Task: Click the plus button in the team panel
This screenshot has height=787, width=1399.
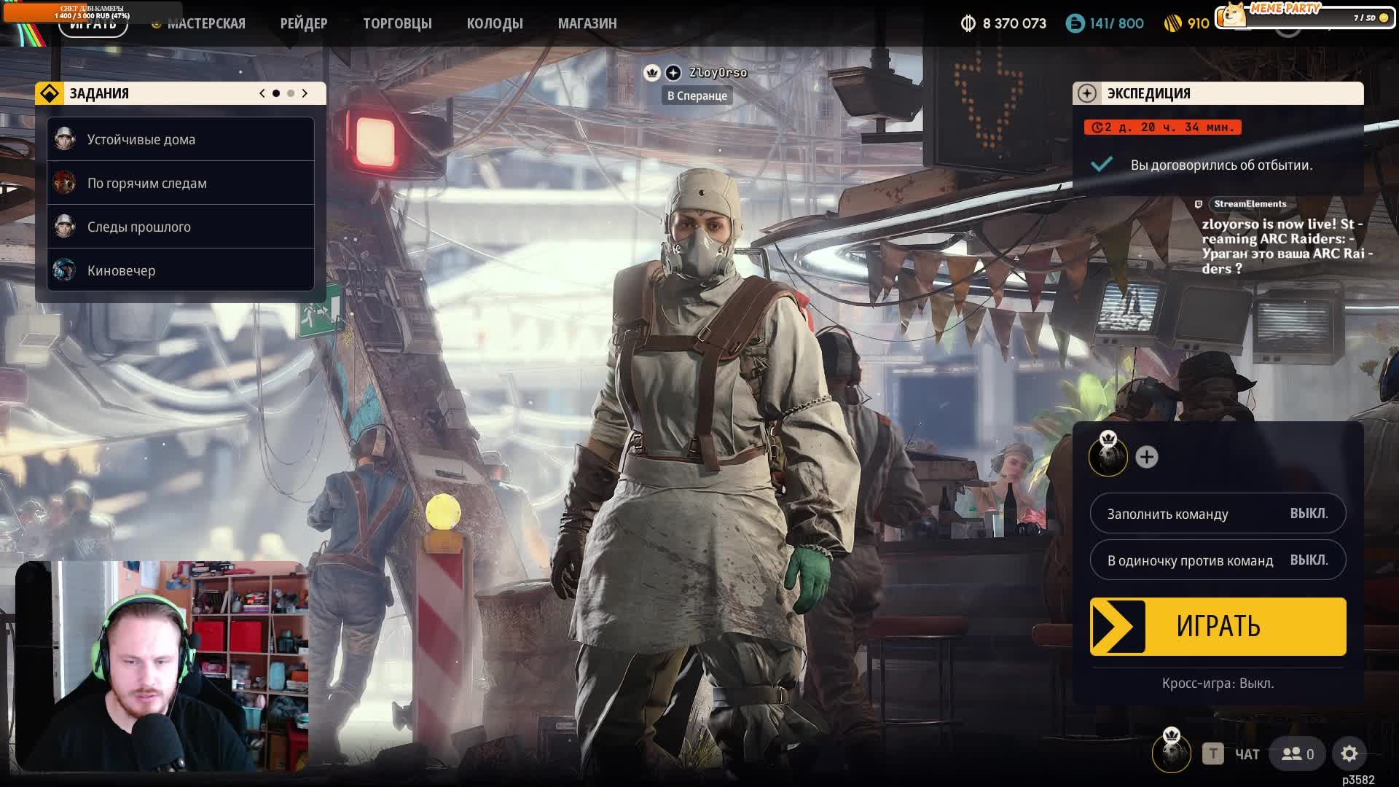Action: coord(1148,458)
